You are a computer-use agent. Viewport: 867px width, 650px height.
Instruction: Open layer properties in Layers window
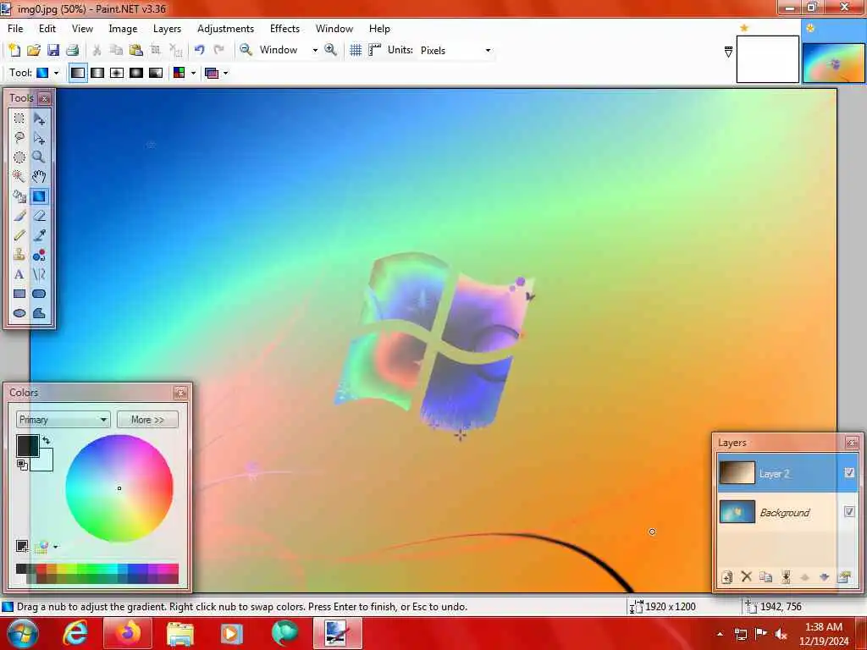844,577
